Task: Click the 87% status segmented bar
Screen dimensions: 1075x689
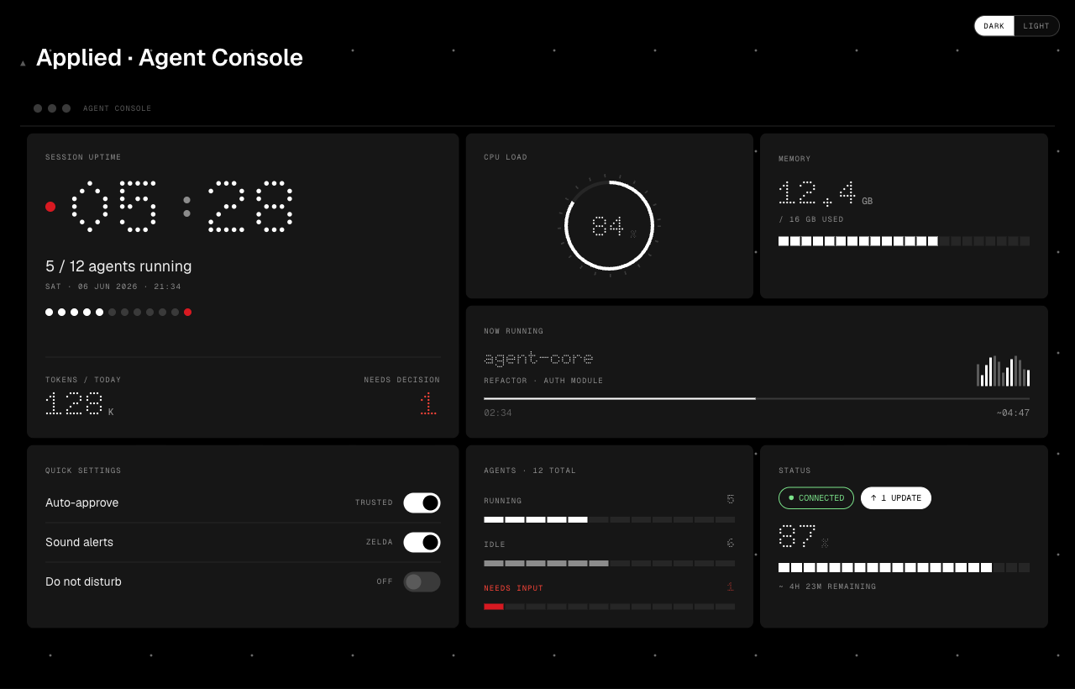Action: click(x=904, y=567)
